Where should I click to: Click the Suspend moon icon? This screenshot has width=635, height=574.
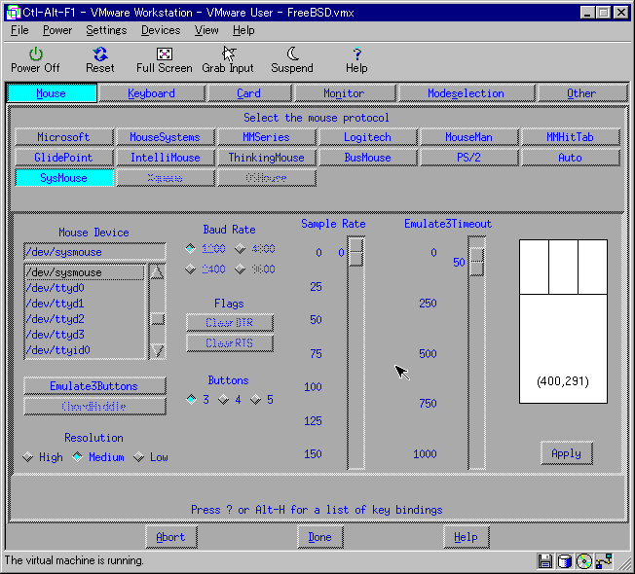click(293, 53)
